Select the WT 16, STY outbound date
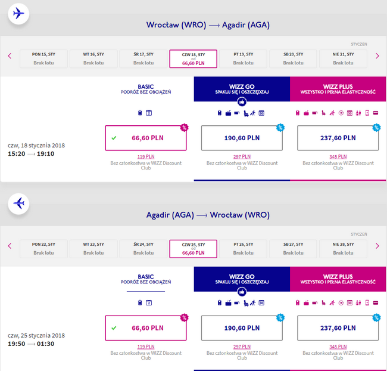The image size is (387, 371). (x=93, y=58)
